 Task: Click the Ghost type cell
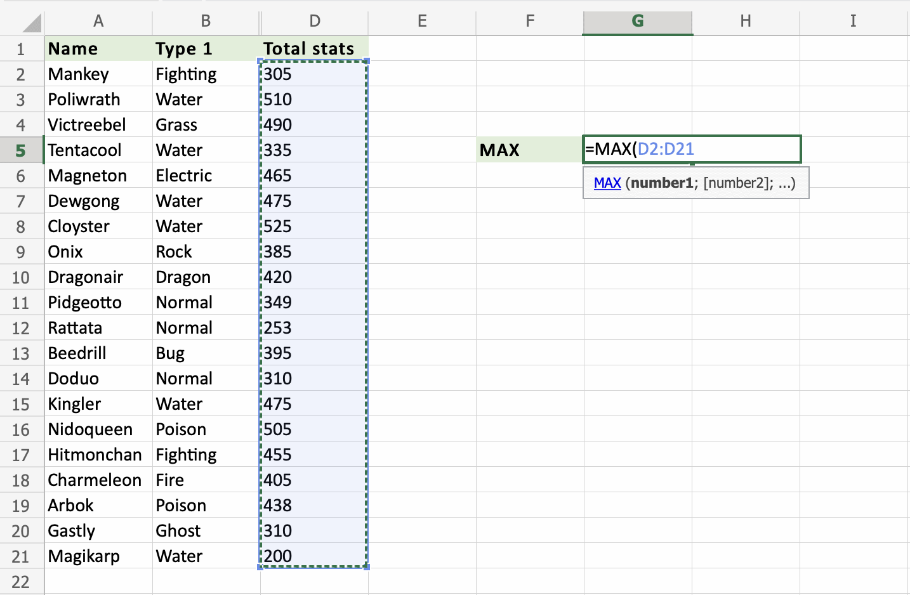206,531
